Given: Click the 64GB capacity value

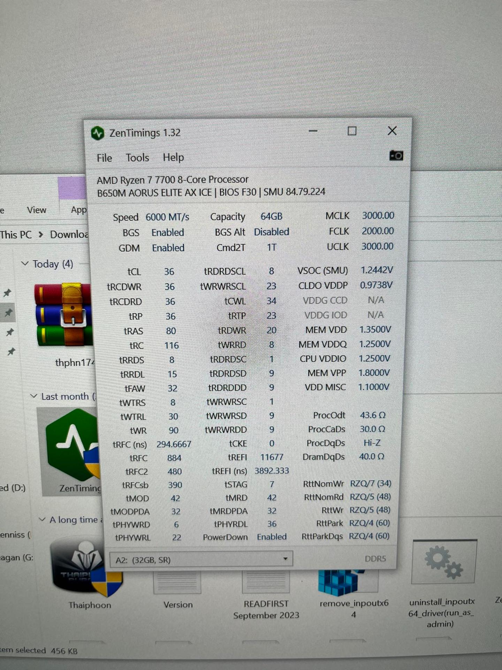Looking at the screenshot, I should (x=272, y=216).
